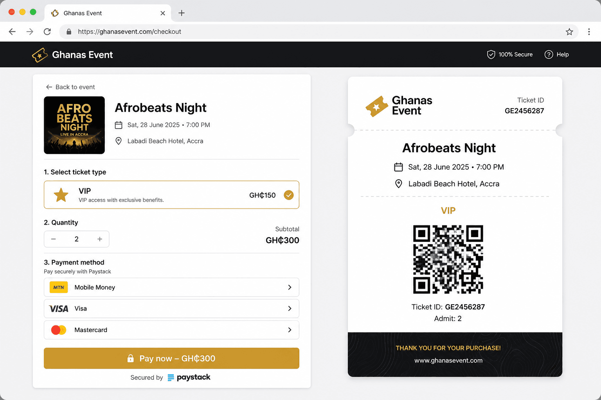Click the 100% Secure shield icon

(x=491, y=54)
